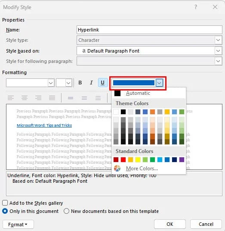Pick the gold theme color swatch
The height and width of the screenshot is (231, 225).
[x=167, y=112]
